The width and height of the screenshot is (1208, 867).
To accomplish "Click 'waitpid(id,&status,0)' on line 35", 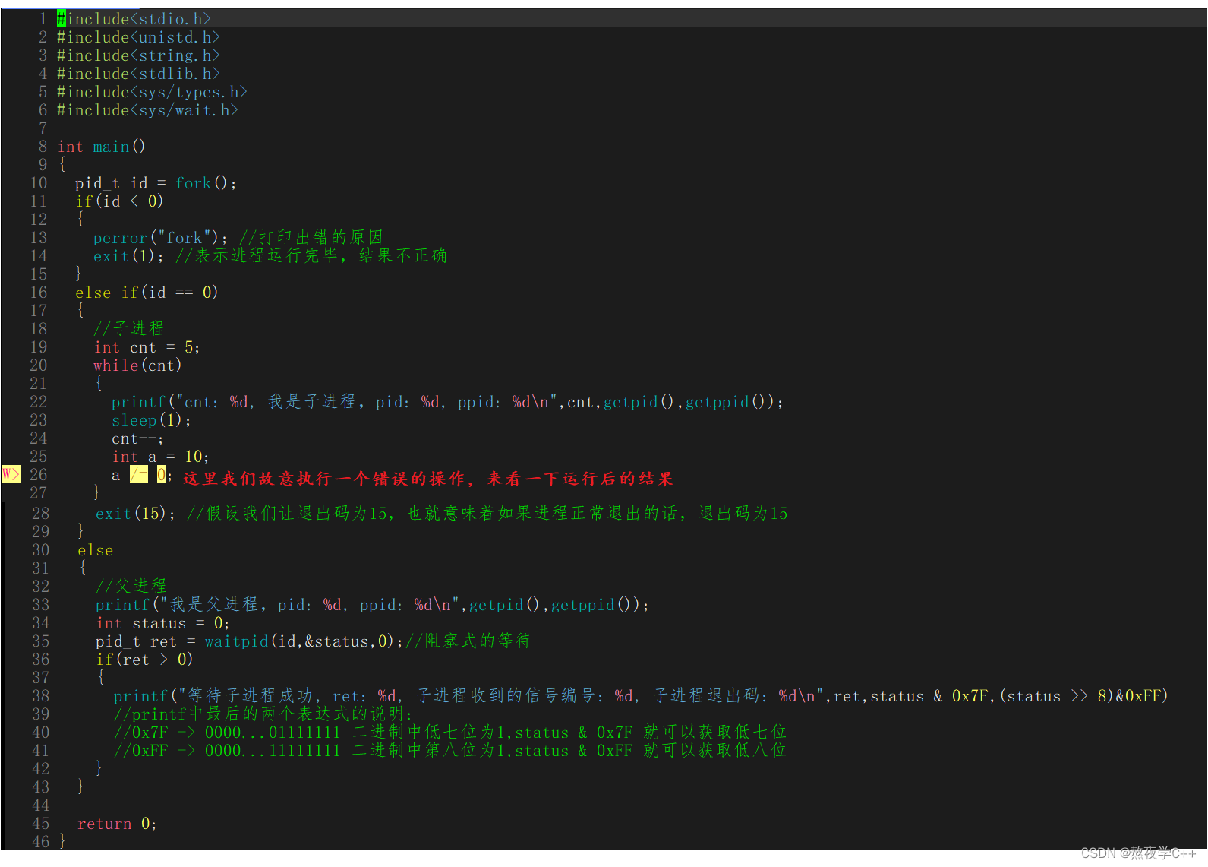I will point(299,641).
